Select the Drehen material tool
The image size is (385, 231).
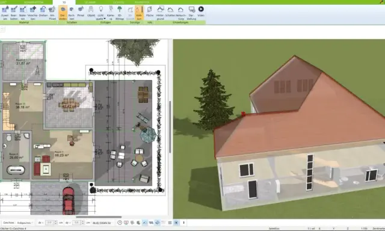click(x=43, y=12)
